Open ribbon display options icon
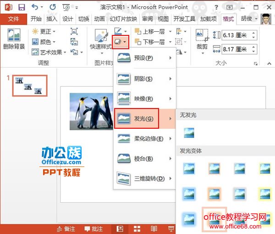The height and width of the screenshot is (234, 275). click(x=229, y=7)
